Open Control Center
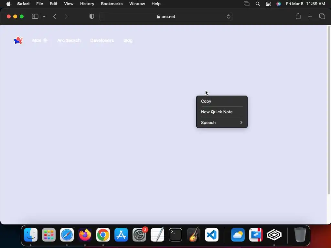 (x=268, y=4)
